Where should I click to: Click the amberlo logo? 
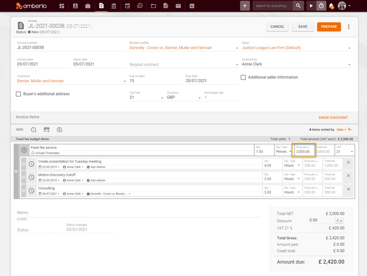point(31,6)
